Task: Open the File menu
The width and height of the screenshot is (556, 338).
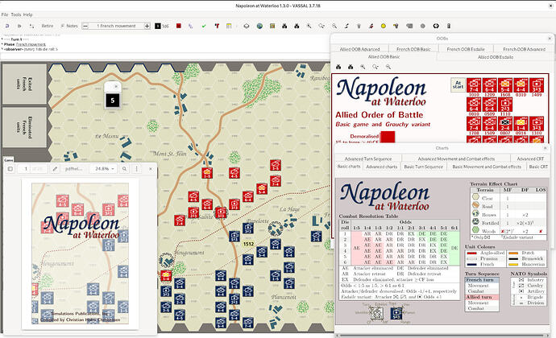Action: point(5,14)
